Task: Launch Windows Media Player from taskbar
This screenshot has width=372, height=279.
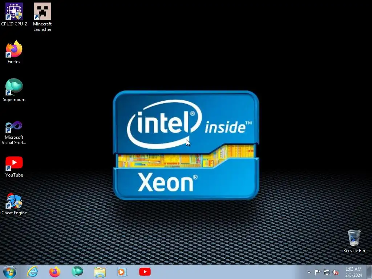Action: point(122,272)
